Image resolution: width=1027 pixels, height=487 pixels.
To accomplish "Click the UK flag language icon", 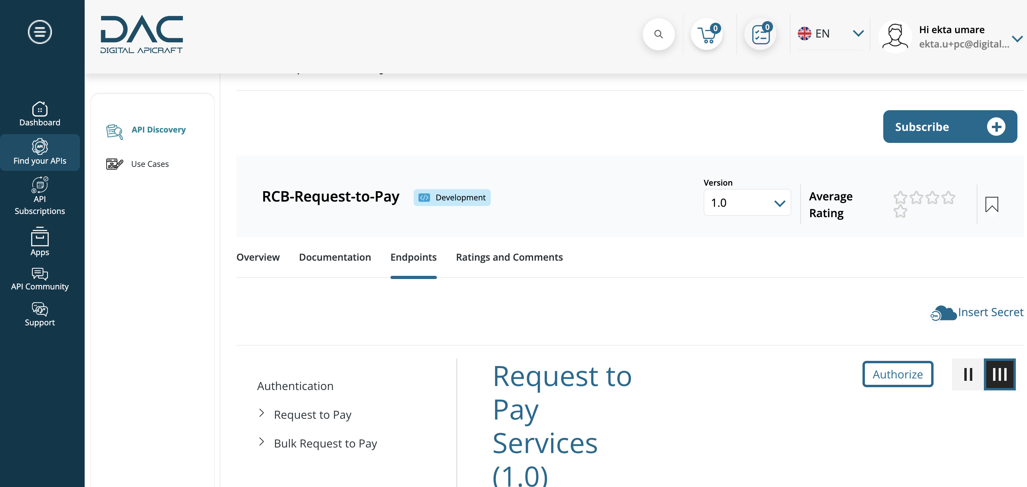I will (x=805, y=34).
